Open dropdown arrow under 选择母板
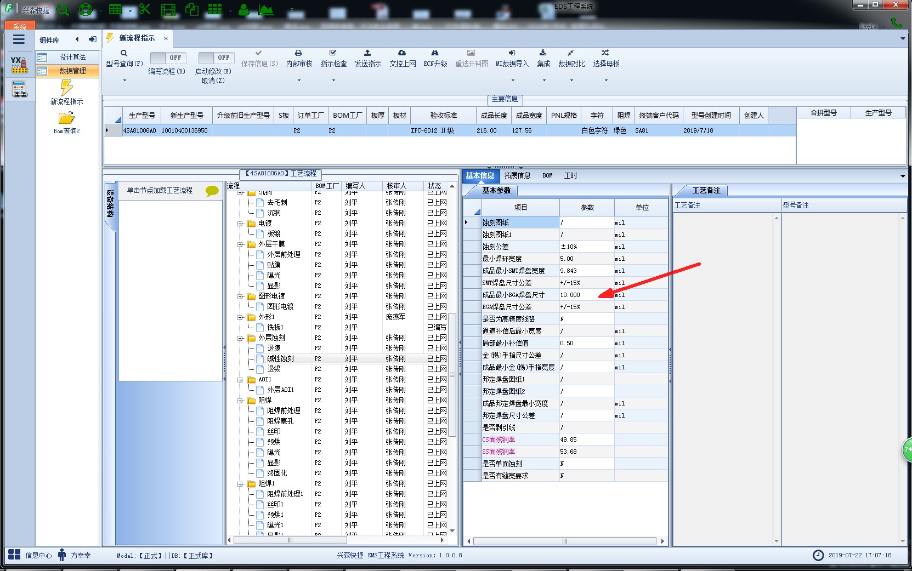 click(606, 81)
